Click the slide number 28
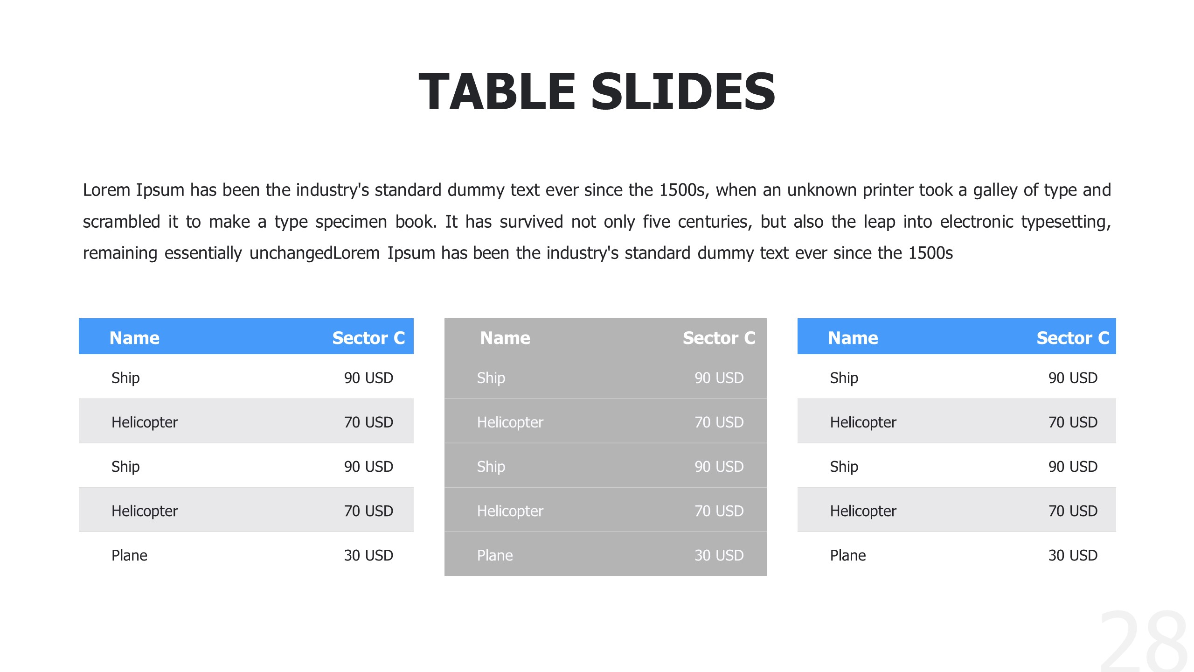1194x672 pixels. [1143, 642]
